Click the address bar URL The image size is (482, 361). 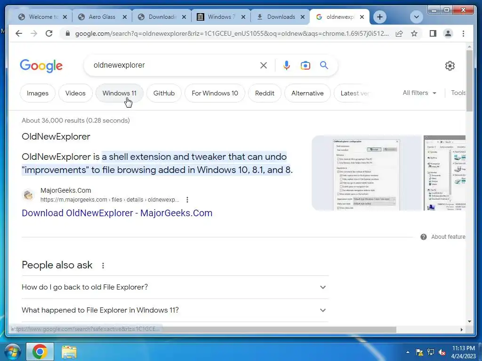[232, 33]
